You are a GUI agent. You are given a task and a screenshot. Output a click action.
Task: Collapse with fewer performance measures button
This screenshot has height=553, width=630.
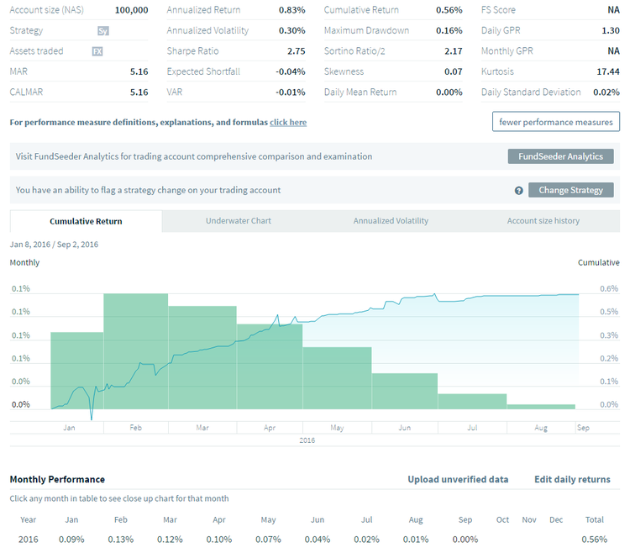point(556,122)
